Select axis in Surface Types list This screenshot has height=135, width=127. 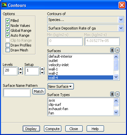tap(81, 100)
